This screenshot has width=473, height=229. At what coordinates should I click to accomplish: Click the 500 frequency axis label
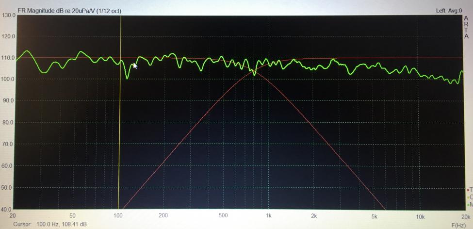pyautogui.click(x=223, y=216)
